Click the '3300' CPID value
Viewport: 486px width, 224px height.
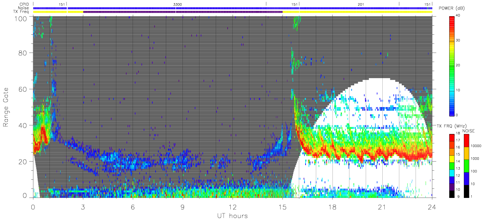(x=178, y=4)
